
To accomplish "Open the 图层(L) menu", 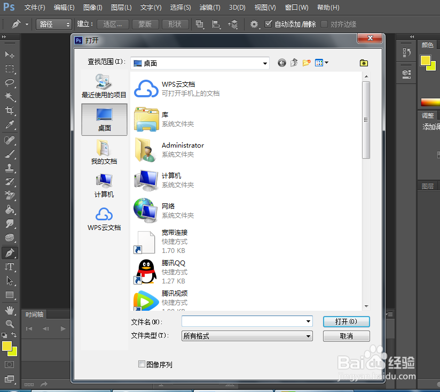I will (x=121, y=7).
